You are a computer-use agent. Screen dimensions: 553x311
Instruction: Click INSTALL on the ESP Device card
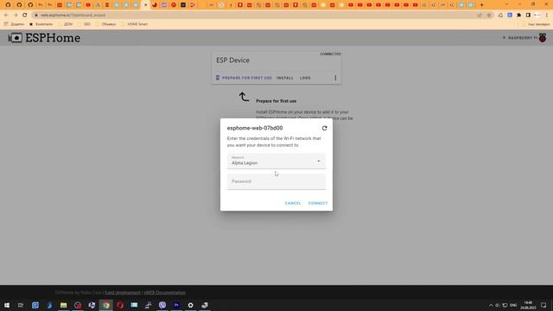tap(284, 78)
